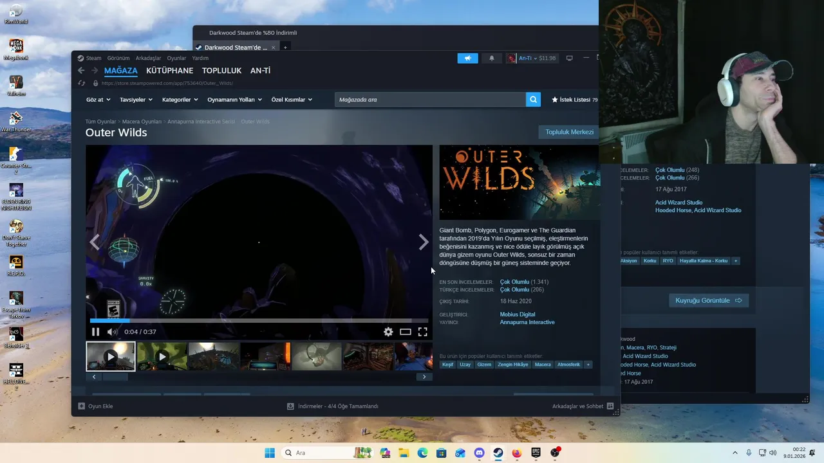Show hidden system tray icons
The image size is (824, 463).
(x=735, y=453)
